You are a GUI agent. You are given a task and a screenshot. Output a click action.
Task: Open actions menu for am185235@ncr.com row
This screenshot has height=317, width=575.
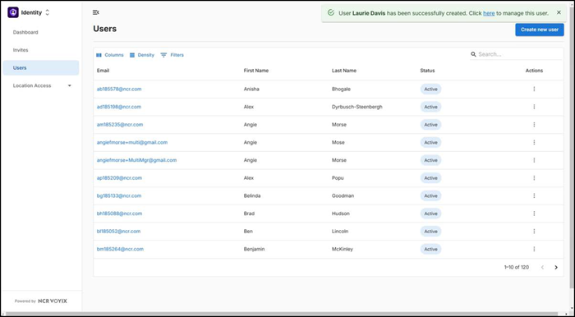click(x=534, y=125)
